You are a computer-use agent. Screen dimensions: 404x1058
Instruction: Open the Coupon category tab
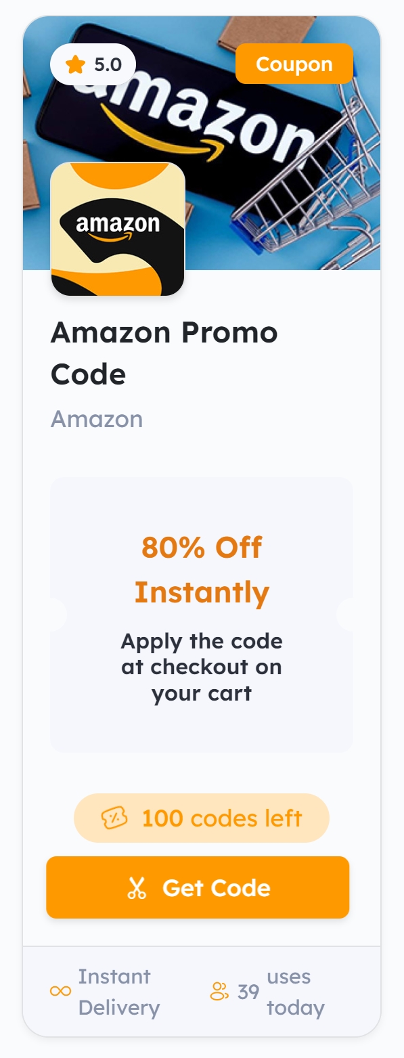point(294,64)
